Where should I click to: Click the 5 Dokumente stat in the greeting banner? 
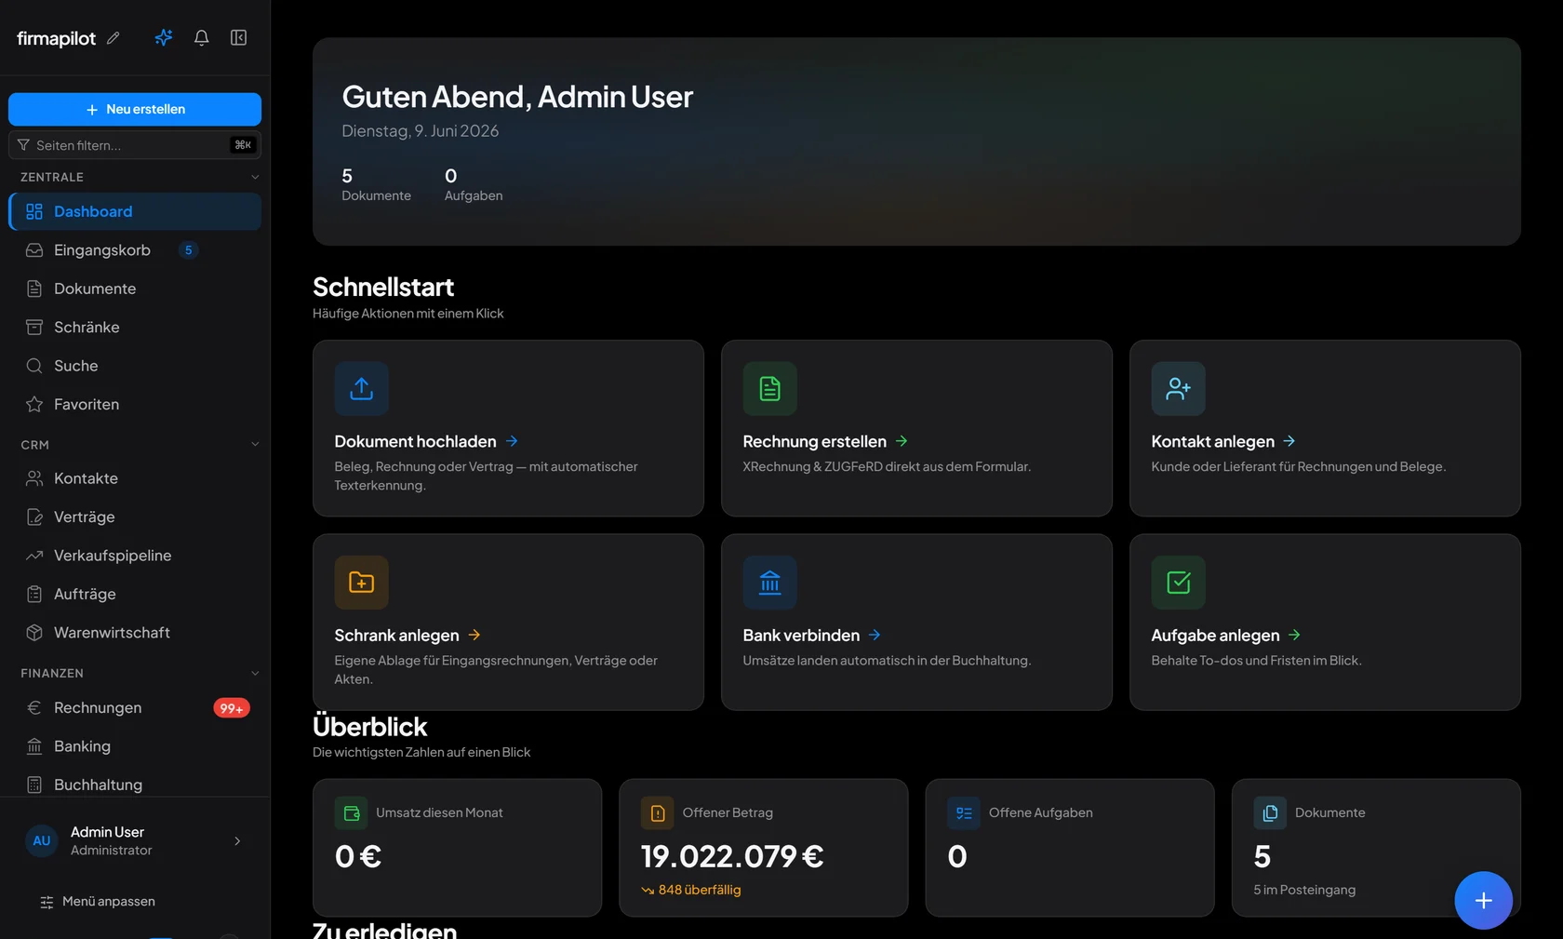(x=376, y=184)
